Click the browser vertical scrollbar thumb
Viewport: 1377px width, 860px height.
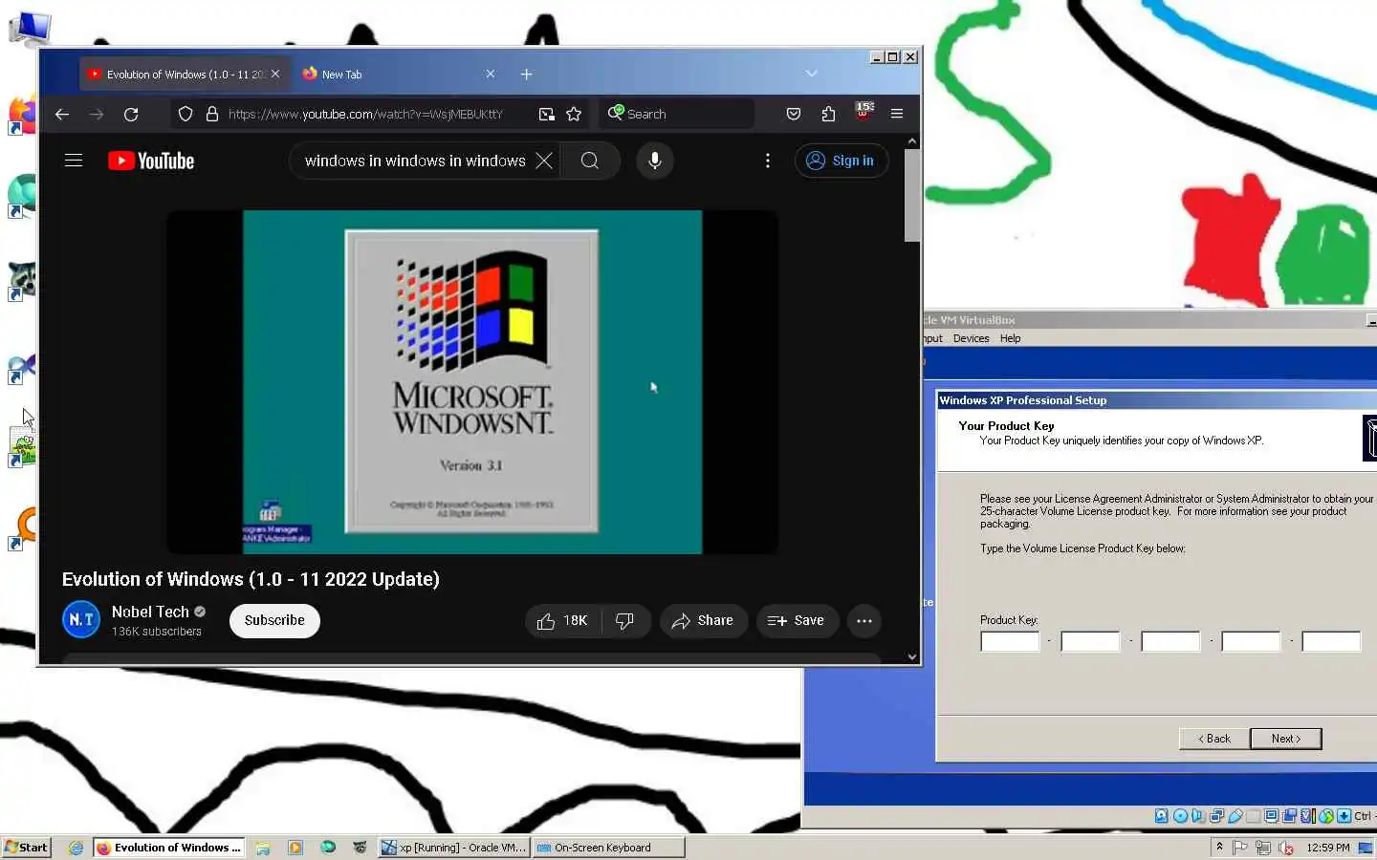pos(912,196)
